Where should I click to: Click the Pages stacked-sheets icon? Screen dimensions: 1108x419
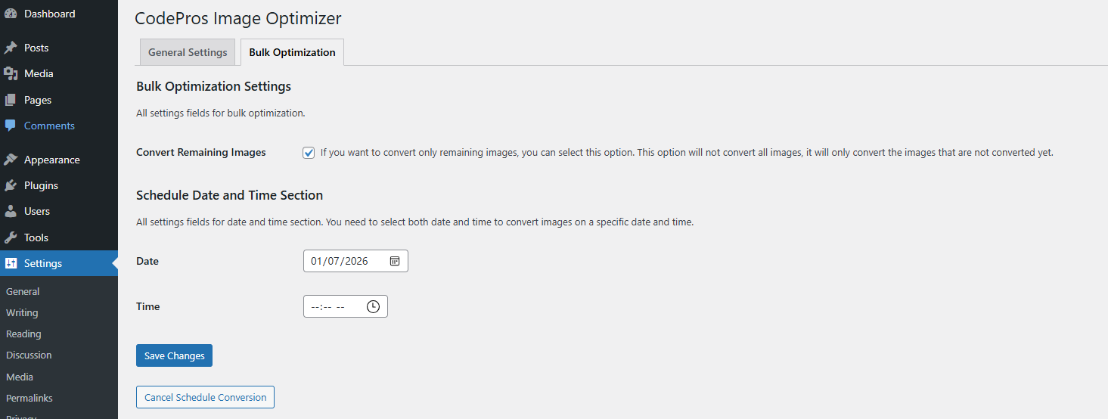[11, 100]
